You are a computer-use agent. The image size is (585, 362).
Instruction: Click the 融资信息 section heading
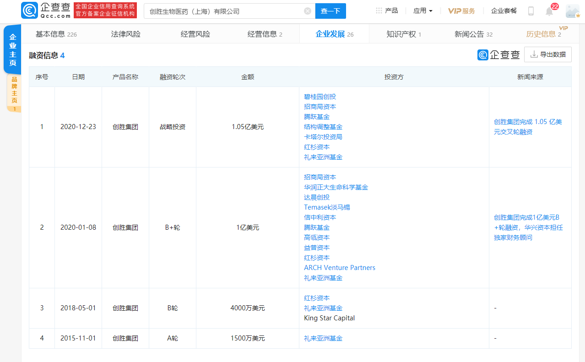pos(47,55)
